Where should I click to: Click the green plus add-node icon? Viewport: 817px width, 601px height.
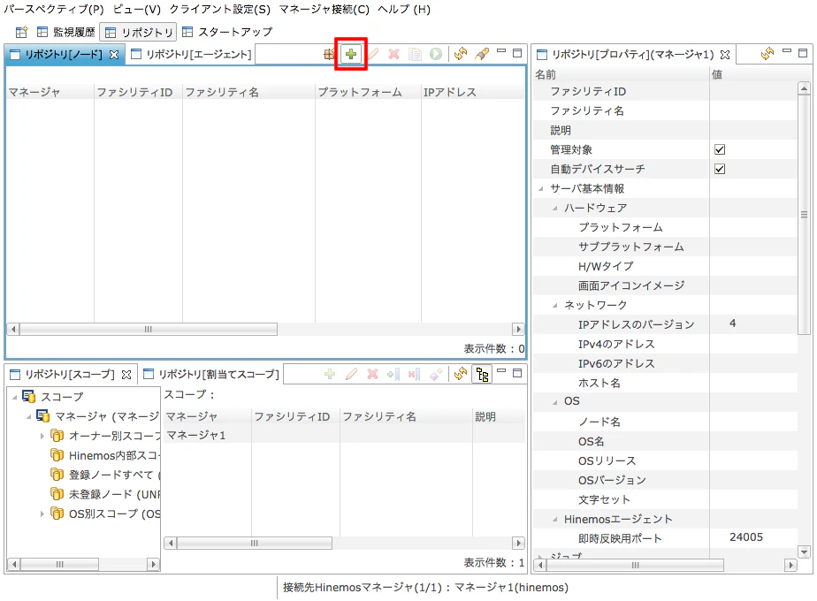(x=351, y=54)
